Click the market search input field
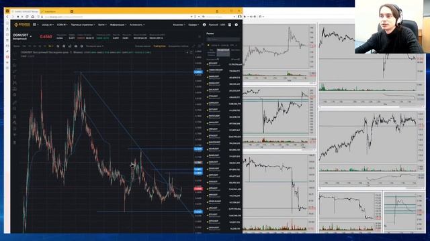Screen dimensions: 430x241 coord(223,39)
